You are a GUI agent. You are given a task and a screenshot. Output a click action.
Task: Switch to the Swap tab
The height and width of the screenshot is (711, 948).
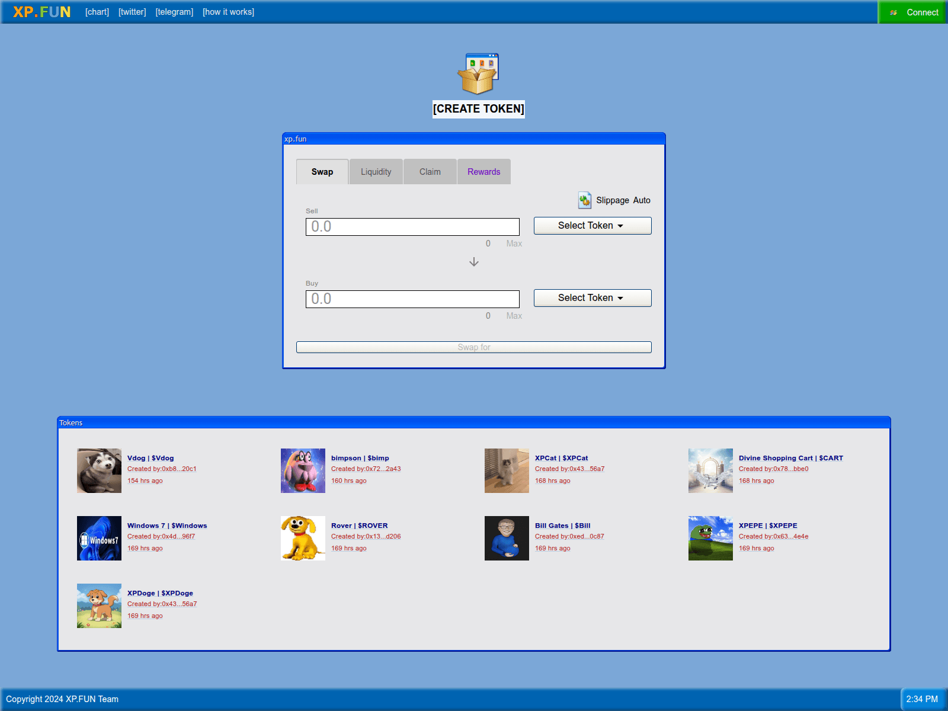click(x=322, y=172)
